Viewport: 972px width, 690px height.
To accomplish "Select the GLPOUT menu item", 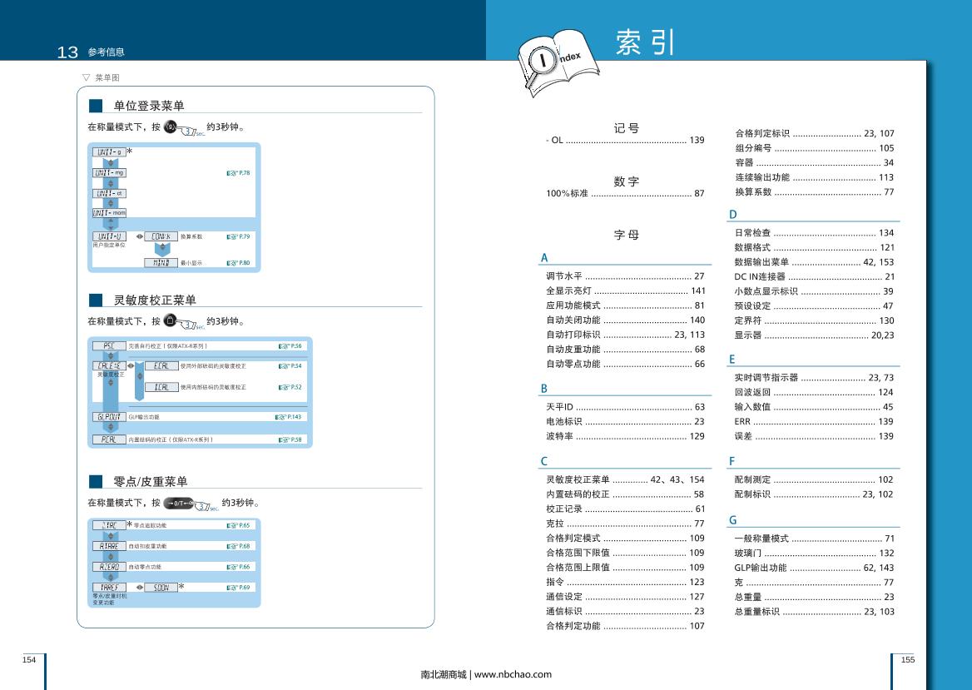I will (x=109, y=416).
